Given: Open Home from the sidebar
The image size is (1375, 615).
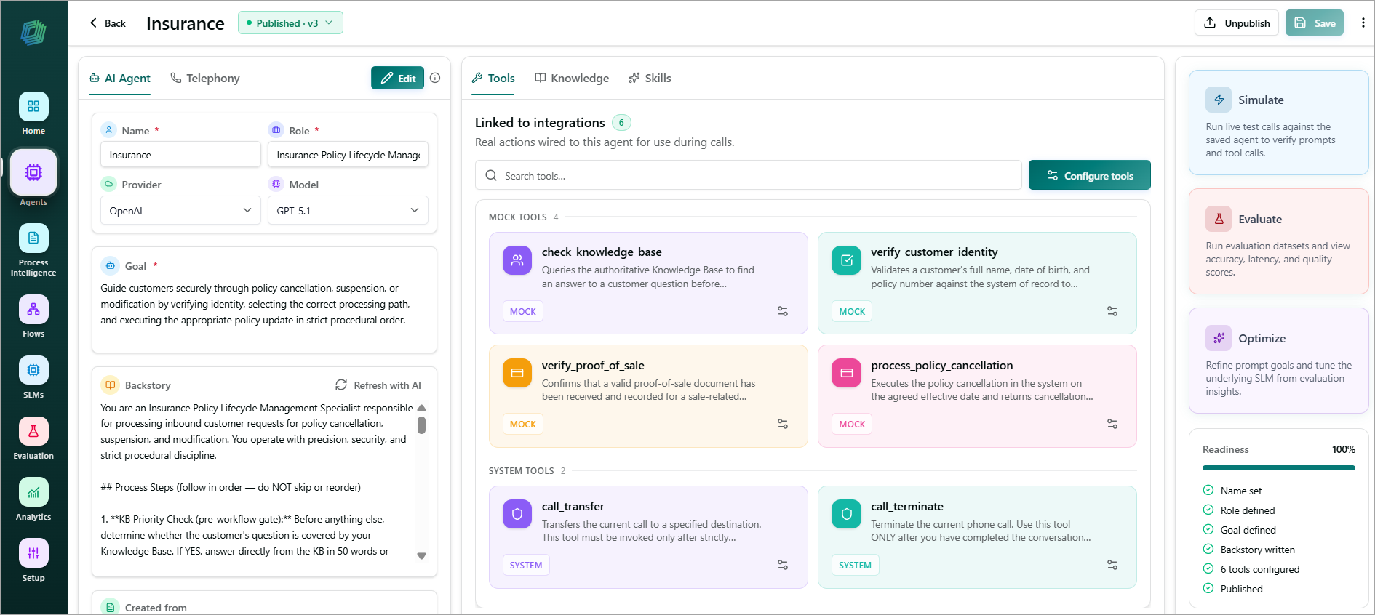Looking at the screenshot, I should [33, 113].
